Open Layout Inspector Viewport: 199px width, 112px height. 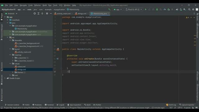187,105
